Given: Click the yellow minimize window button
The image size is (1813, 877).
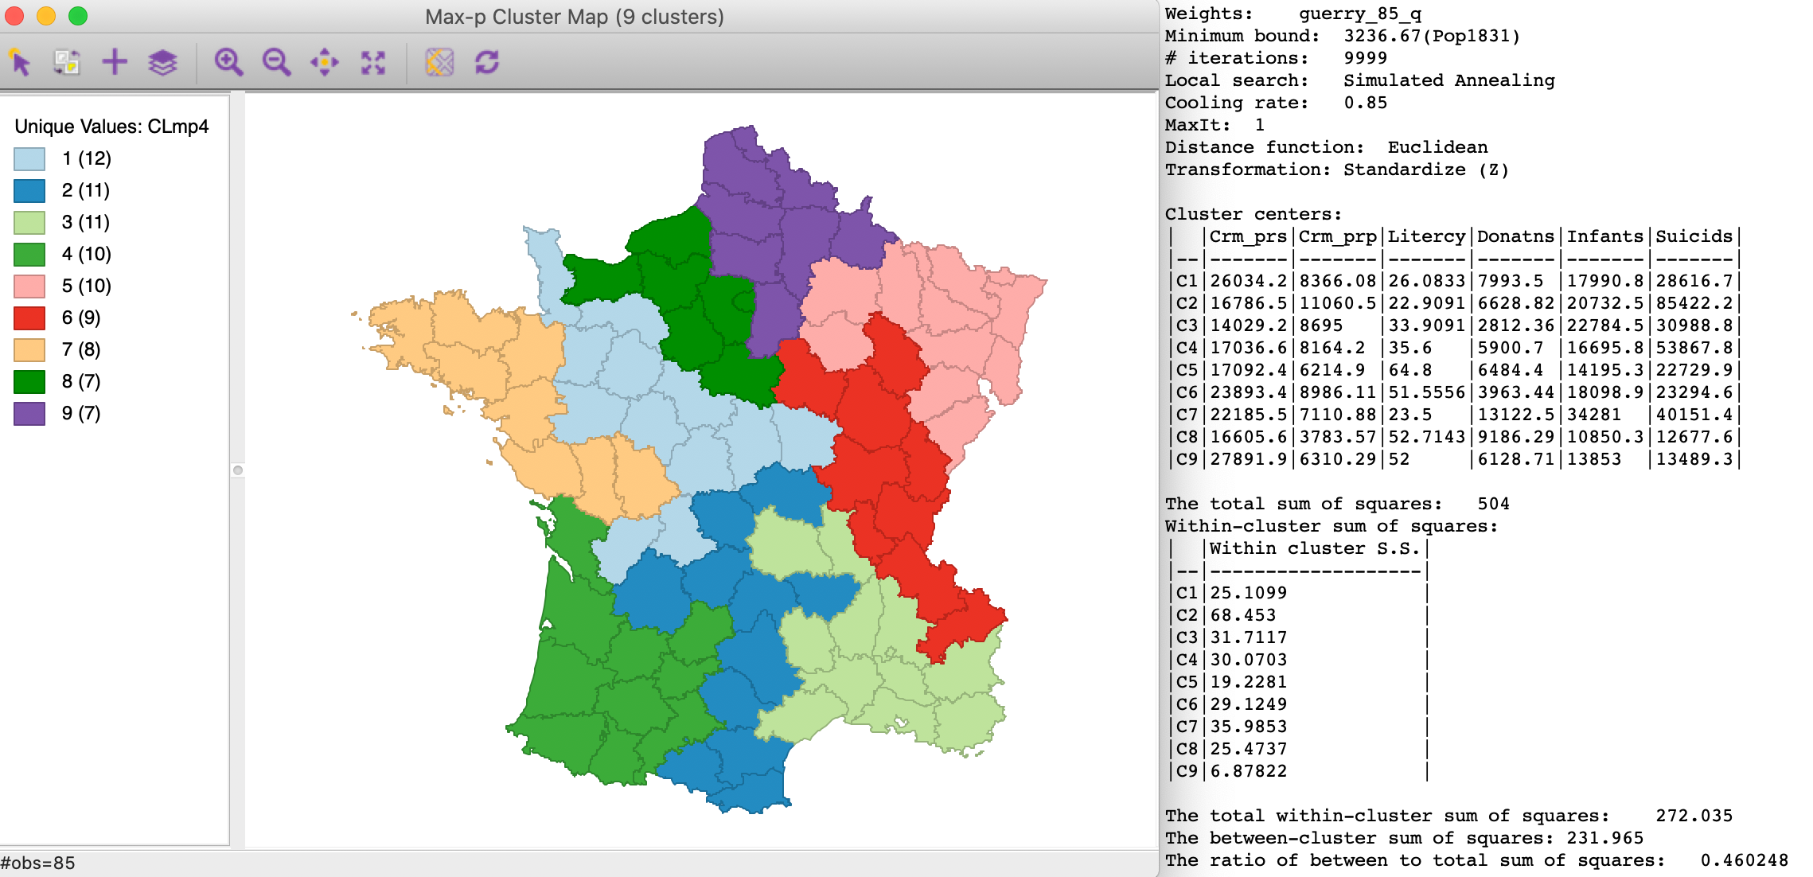Looking at the screenshot, I should pos(46,16).
